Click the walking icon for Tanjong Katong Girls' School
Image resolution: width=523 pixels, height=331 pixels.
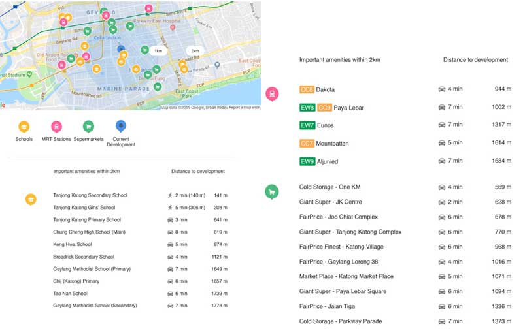(x=170, y=208)
